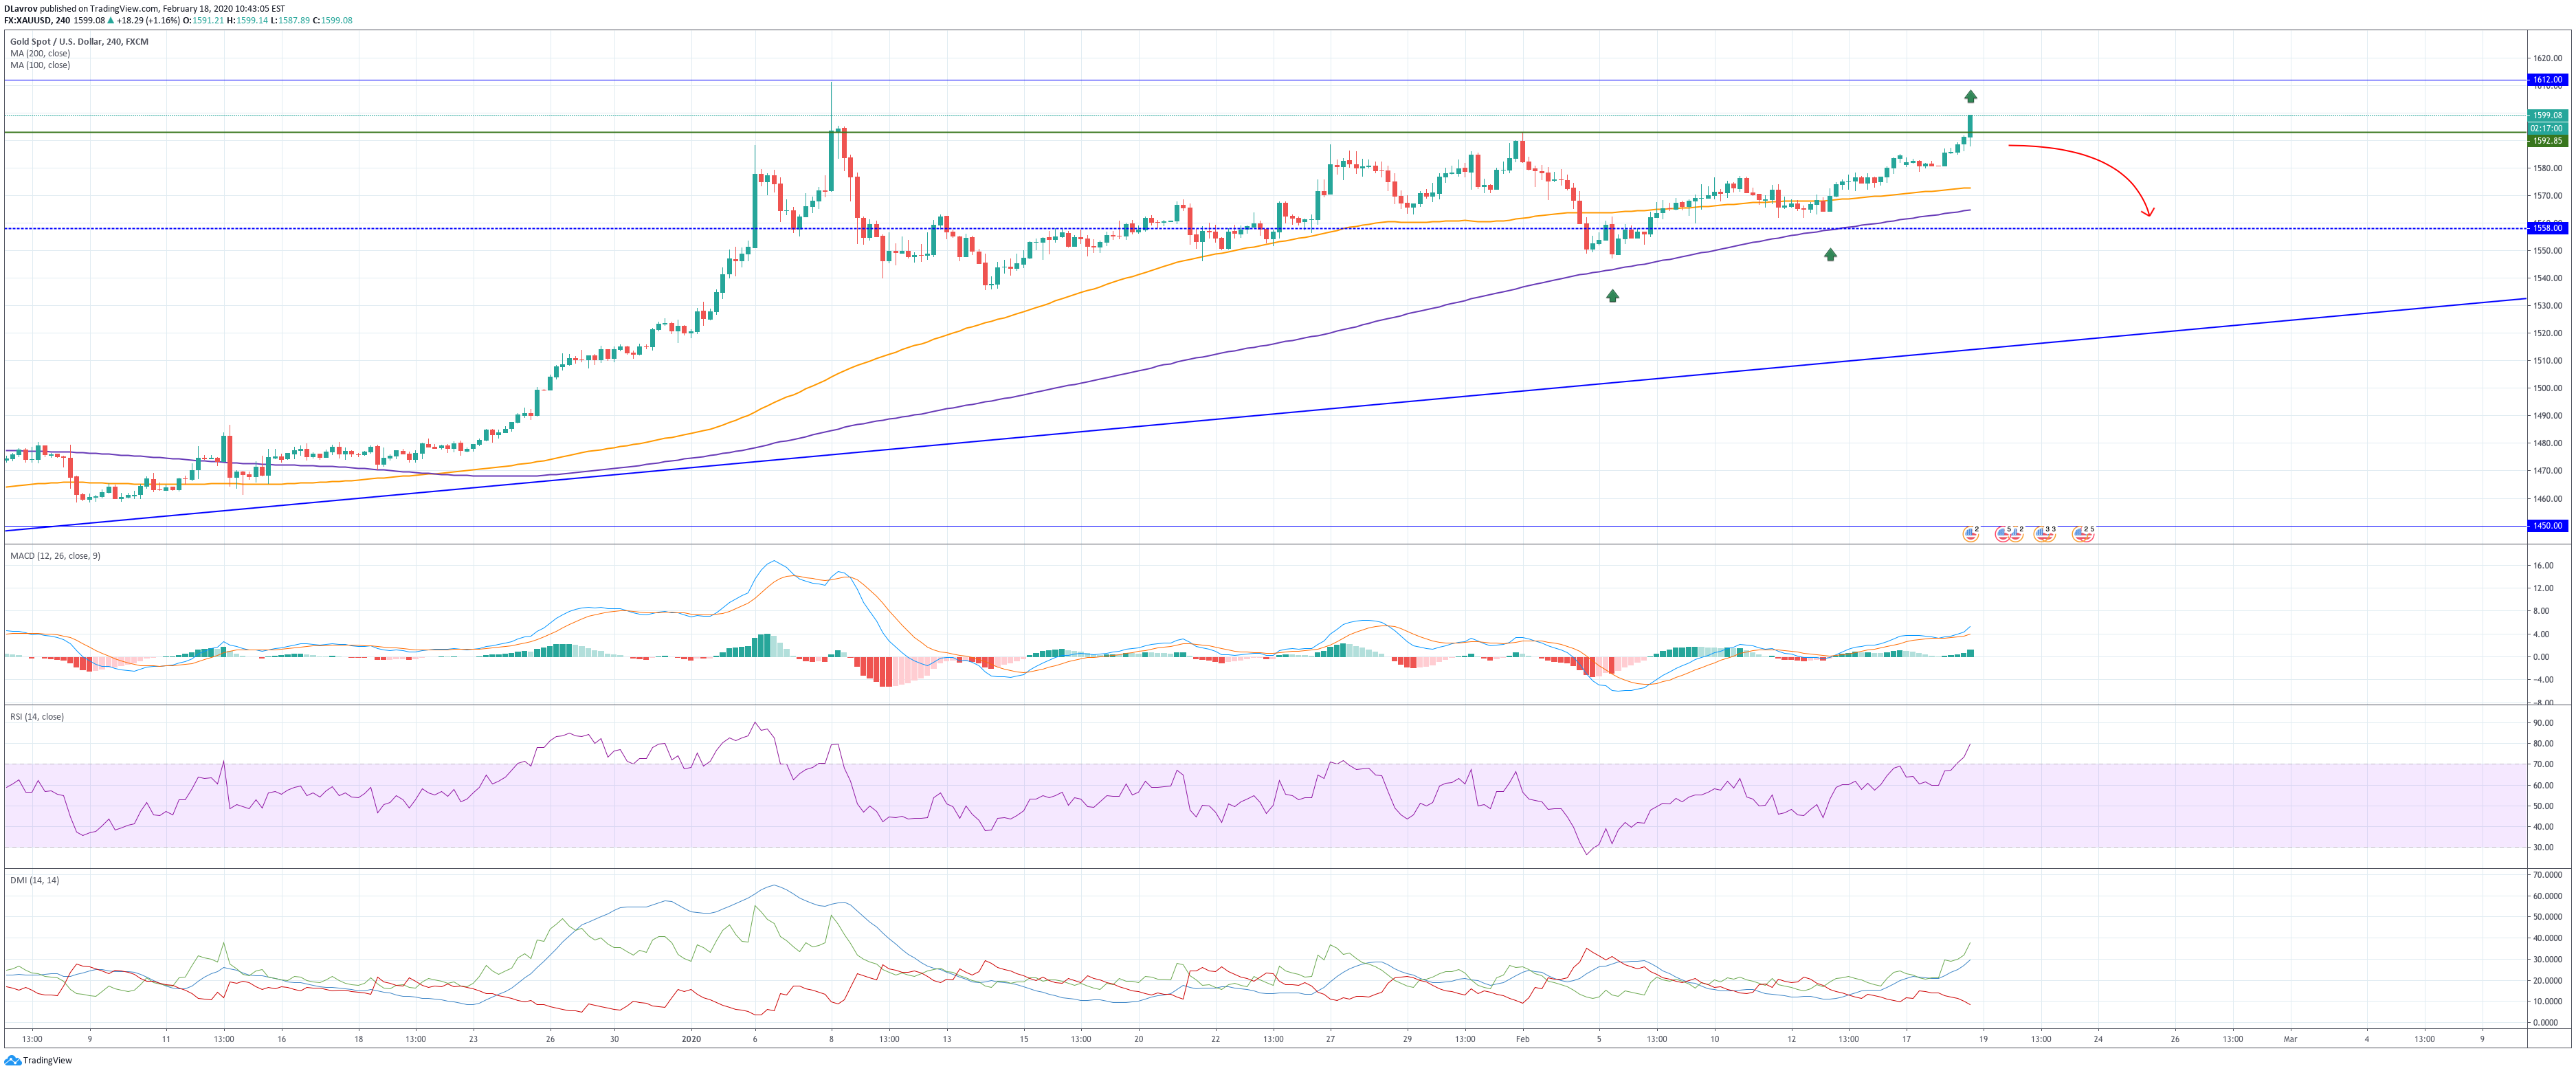
Task: Click the first US economic event flag icon
Action: [x=1970, y=534]
